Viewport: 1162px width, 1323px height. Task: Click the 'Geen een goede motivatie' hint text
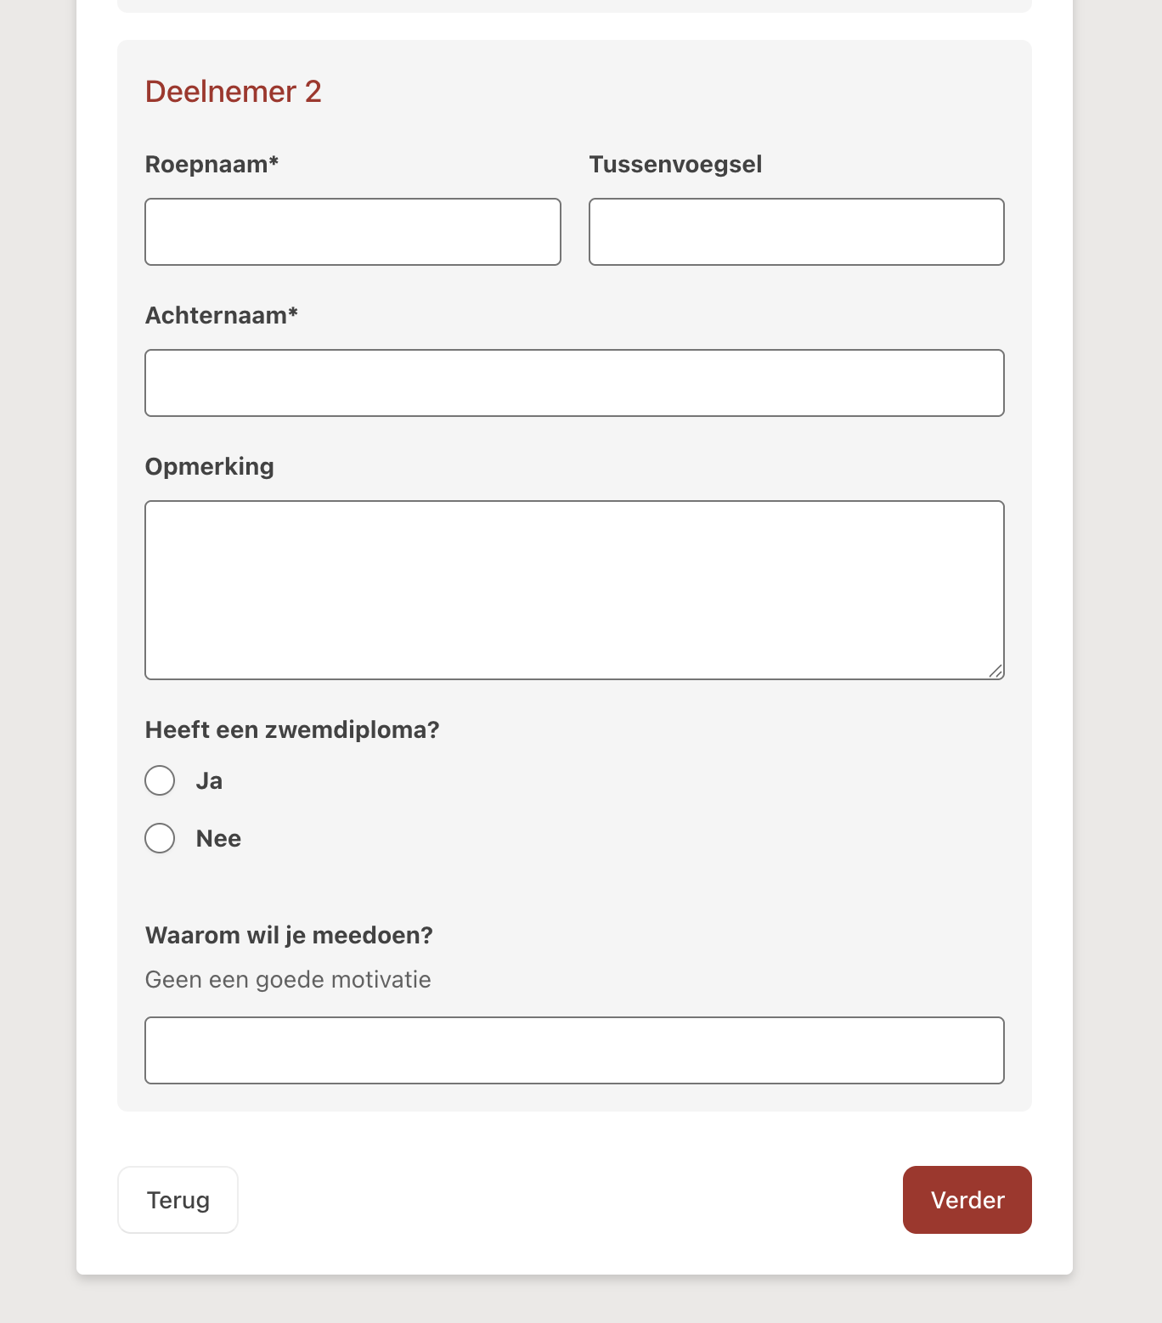(x=288, y=979)
